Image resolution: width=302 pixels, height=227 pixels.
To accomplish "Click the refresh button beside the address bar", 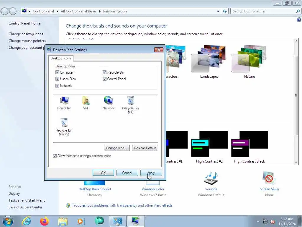I will pyautogui.click(x=225, y=12).
